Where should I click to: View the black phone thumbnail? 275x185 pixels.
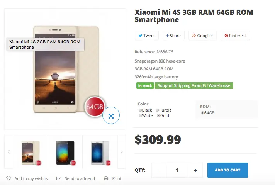65,153
